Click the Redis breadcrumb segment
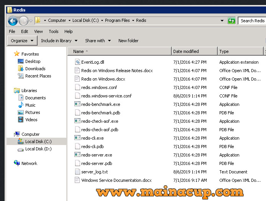266x201 pixels. coord(141,20)
